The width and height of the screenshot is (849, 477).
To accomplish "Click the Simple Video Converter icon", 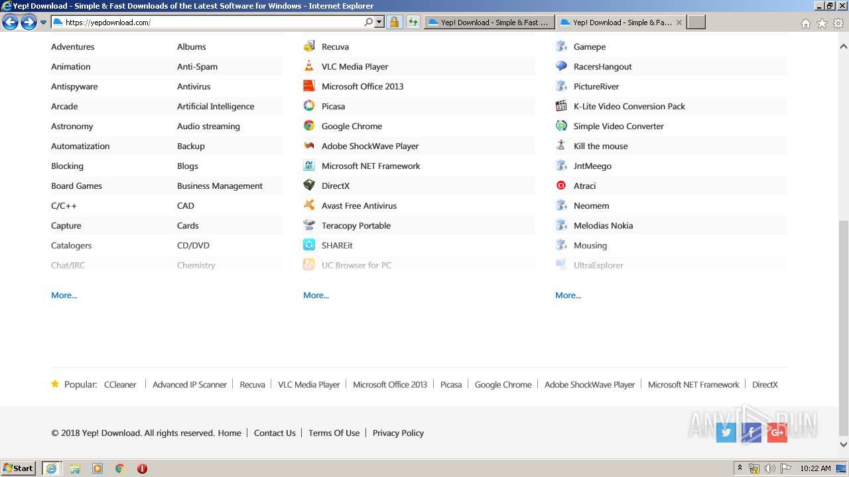I will [561, 126].
